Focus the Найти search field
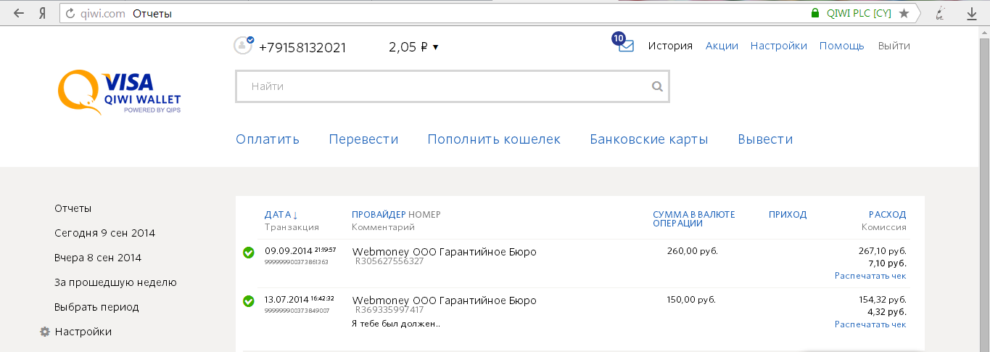 coord(453,86)
